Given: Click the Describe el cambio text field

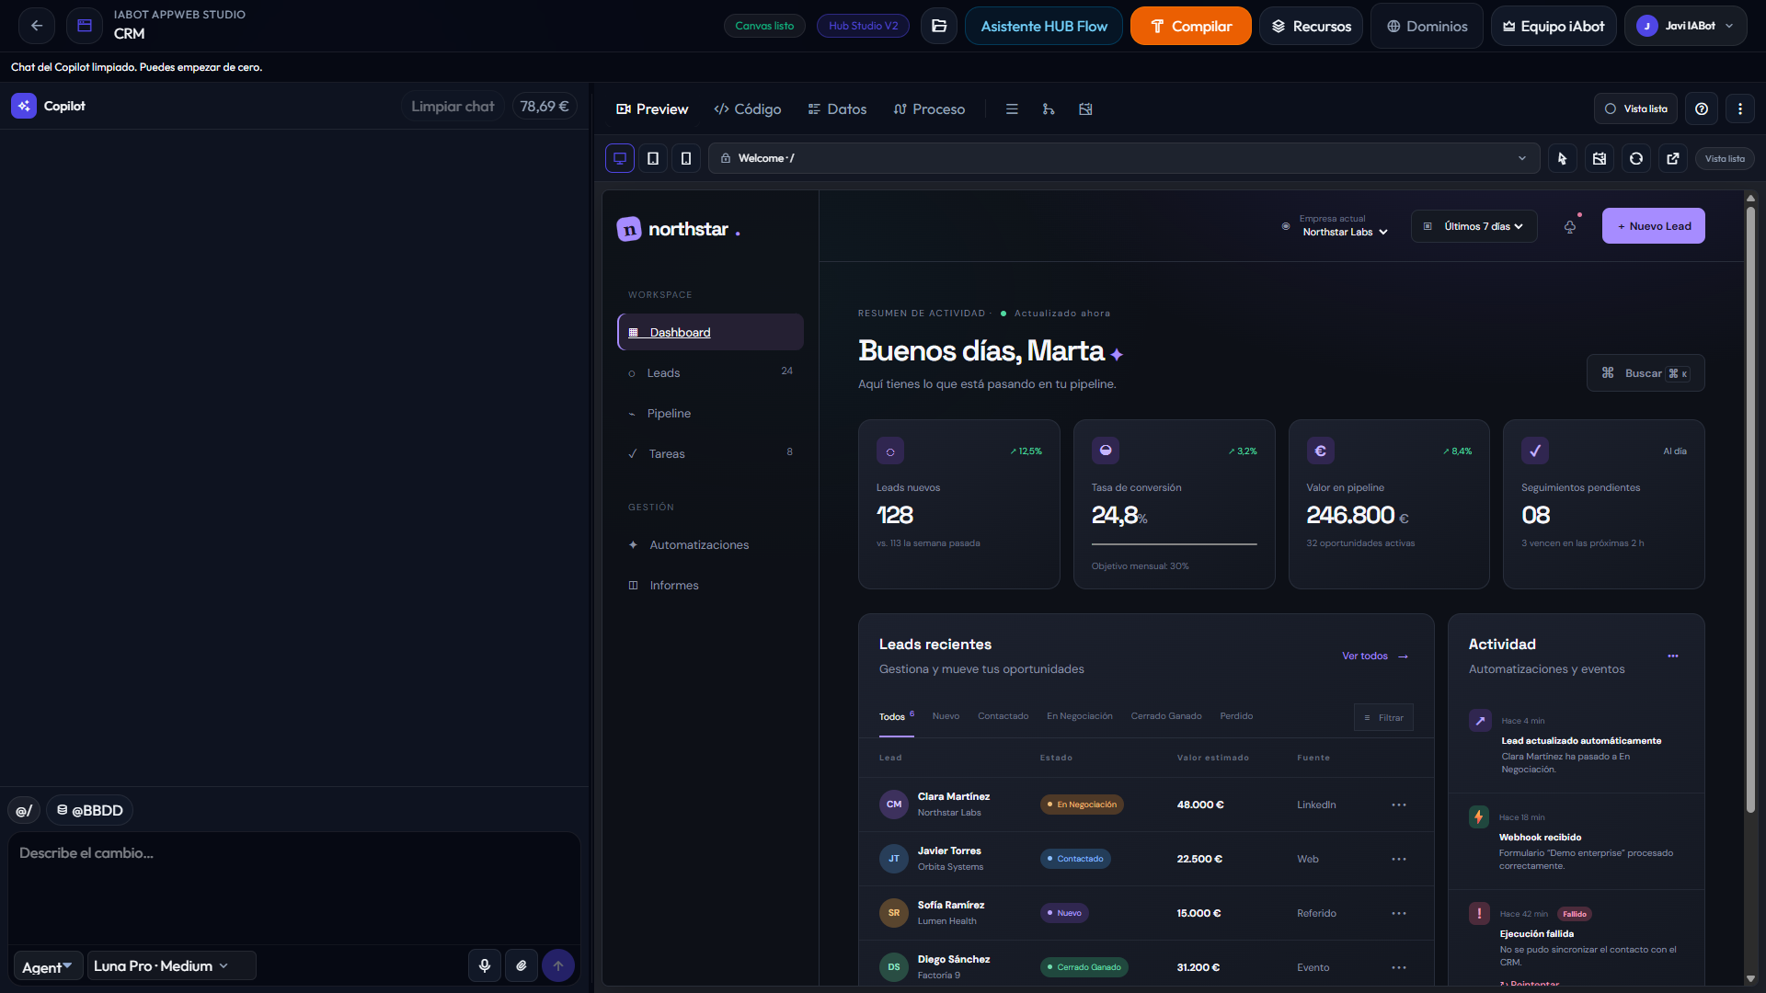Looking at the screenshot, I should [294, 887].
